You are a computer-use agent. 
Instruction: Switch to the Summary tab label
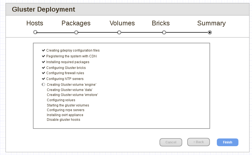pyautogui.click(x=211, y=23)
